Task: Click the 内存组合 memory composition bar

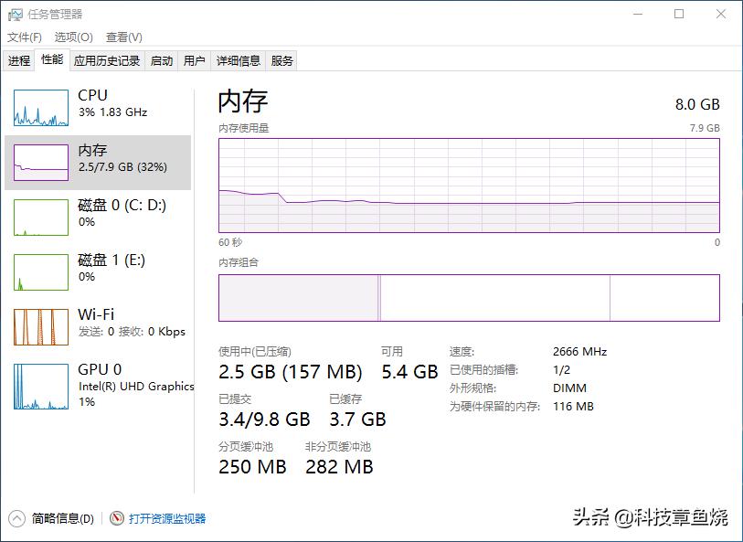Action: click(466, 297)
